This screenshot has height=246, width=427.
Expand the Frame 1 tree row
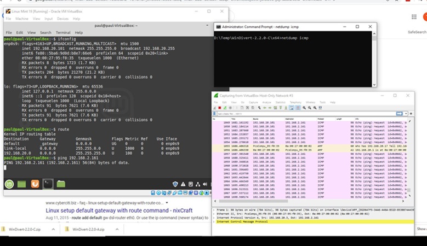coord(215,209)
